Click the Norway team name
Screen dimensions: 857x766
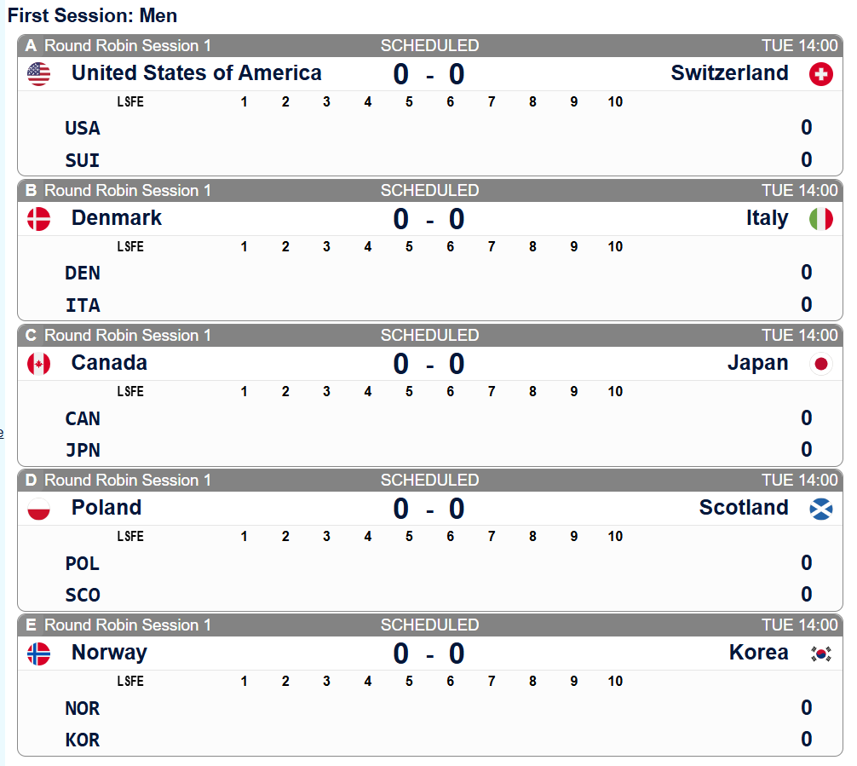coord(109,653)
